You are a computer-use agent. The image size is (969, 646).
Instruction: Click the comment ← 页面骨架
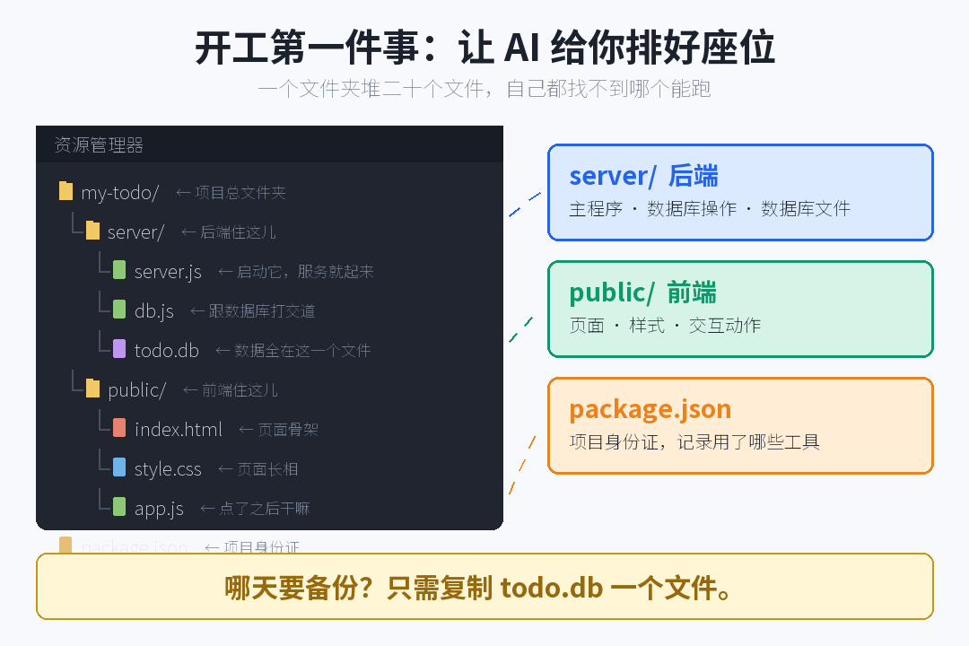pyautogui.click(x=279, y=429)
